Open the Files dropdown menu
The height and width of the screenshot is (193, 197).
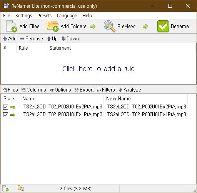[10, 90]
